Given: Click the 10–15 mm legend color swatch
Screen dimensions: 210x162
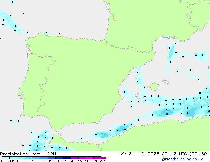Looking at the screenshot, I should tap(44, 158).
